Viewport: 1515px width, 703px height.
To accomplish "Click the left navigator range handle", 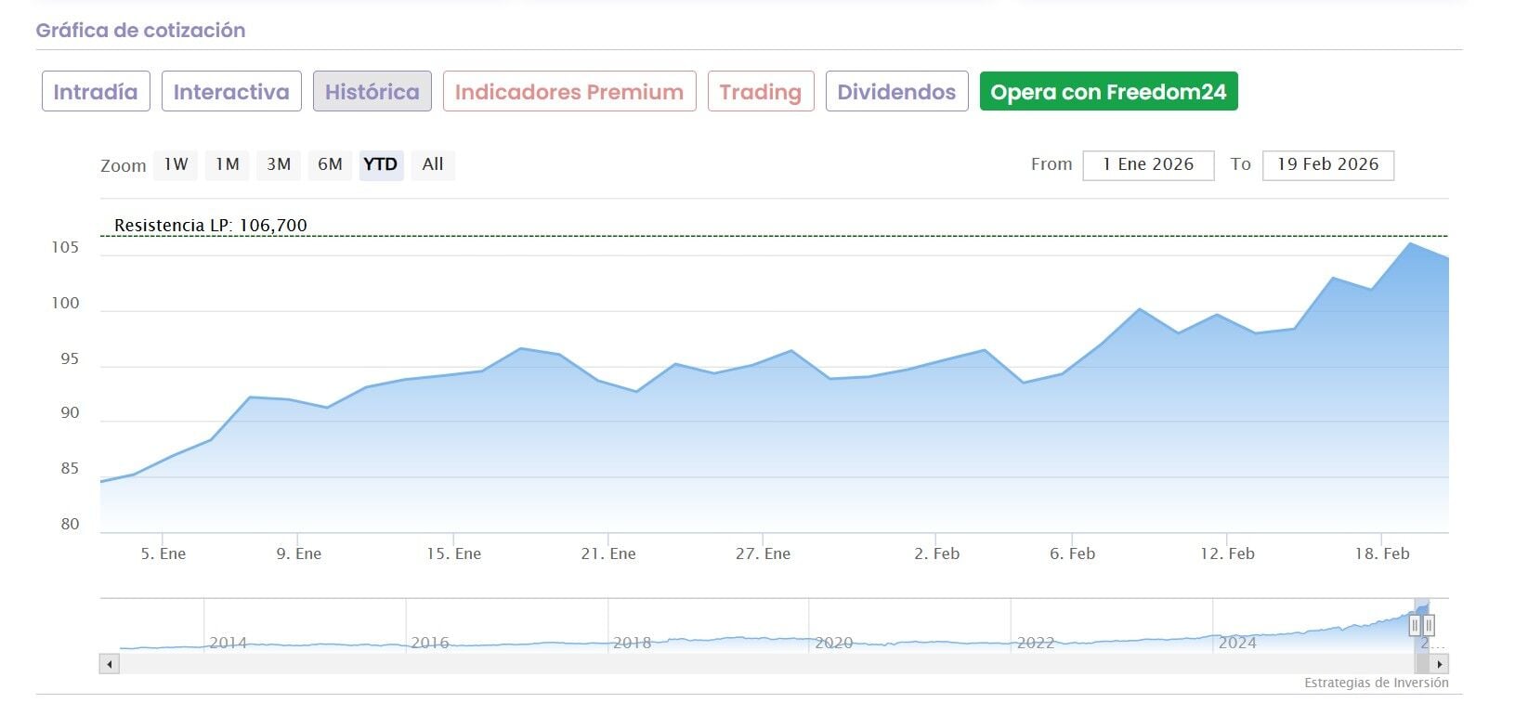I will [1415, 625].
